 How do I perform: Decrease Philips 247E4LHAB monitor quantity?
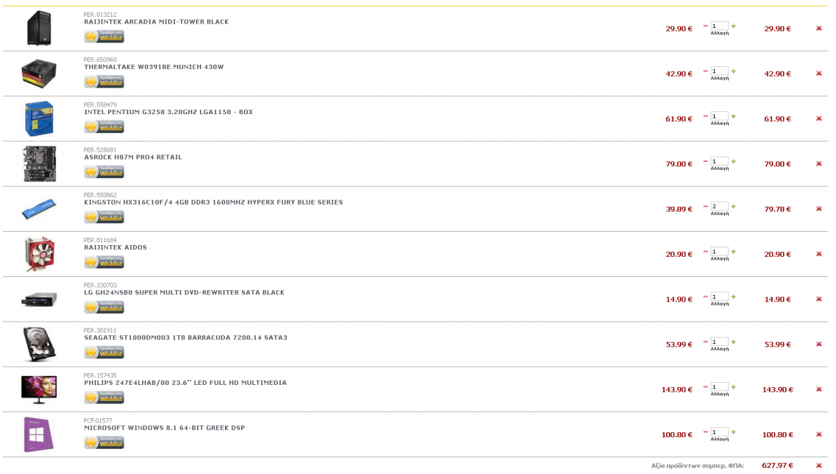pyautogui.click(x=706, y=387)
